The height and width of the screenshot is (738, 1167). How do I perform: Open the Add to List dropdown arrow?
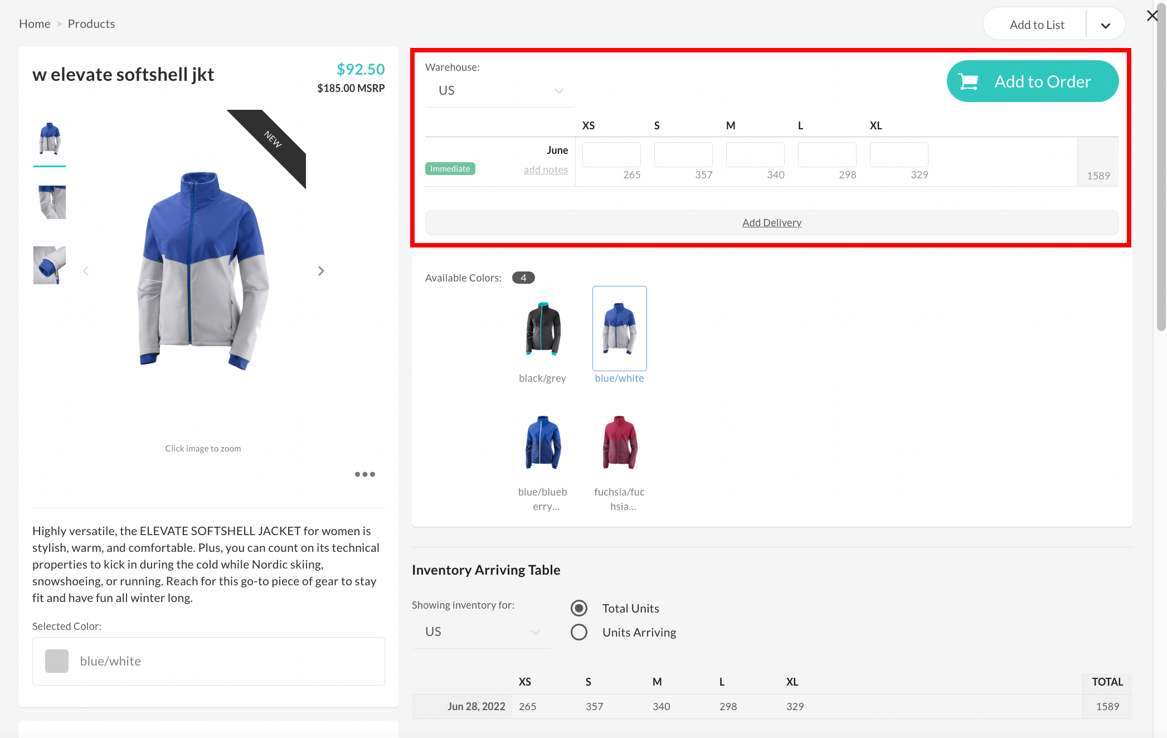click(x=1106, y=25)
